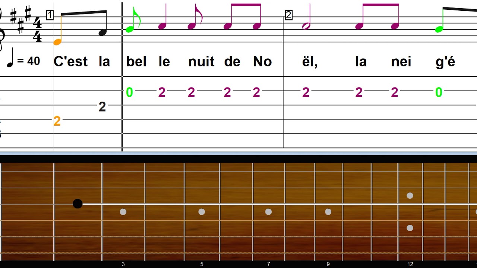Click the black tab number 2
This screenshot has height=268, width=477.
tap(102, 107)
